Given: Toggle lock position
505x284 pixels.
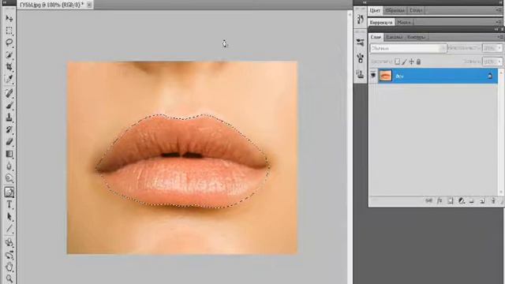Looking at the screenshot, I should point(412,62).
